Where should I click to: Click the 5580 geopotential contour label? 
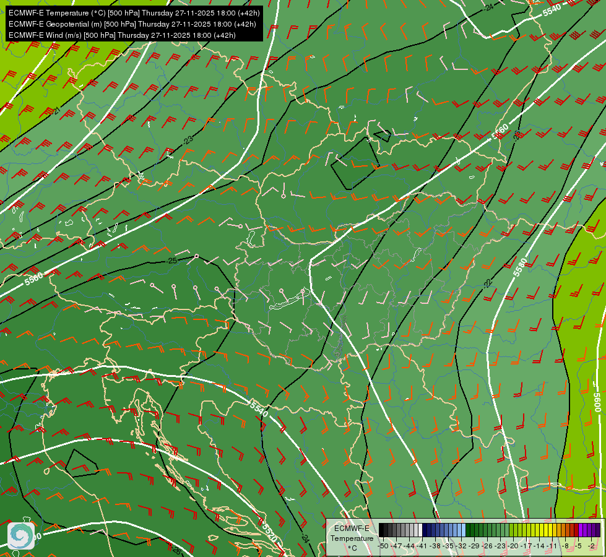[520, 267]
